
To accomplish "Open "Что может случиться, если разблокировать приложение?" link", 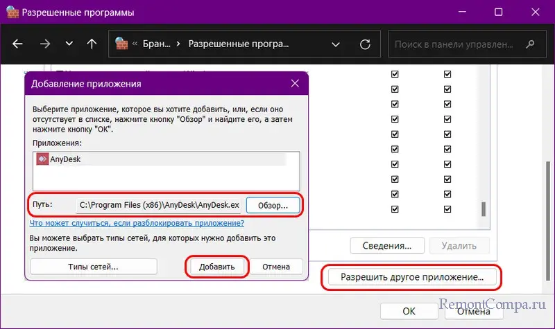I will click(x=137, y=223).
